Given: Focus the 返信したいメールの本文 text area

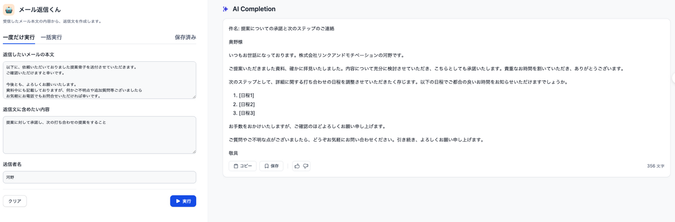Looking at the screenshot, I should pyautogui.click(x=100, y=80).
